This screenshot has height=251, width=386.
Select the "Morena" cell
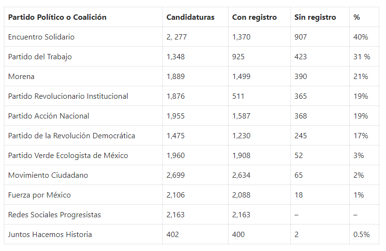click(21, 77)
